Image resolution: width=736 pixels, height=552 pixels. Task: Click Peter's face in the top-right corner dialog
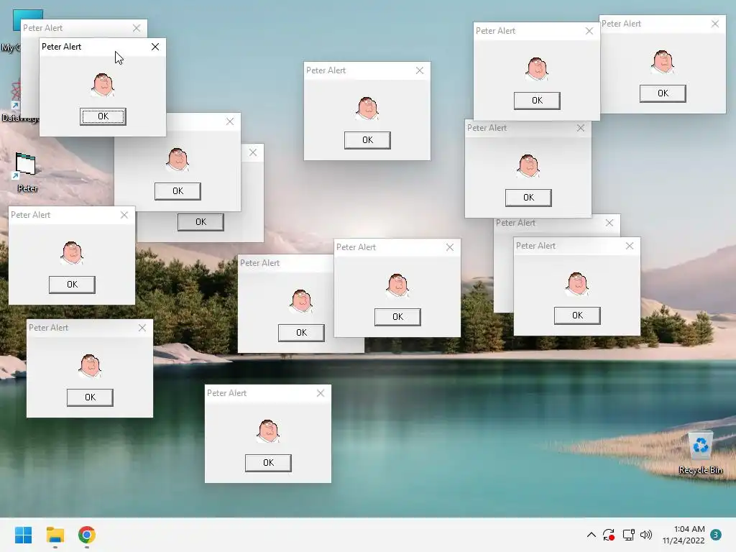point(663,62)
